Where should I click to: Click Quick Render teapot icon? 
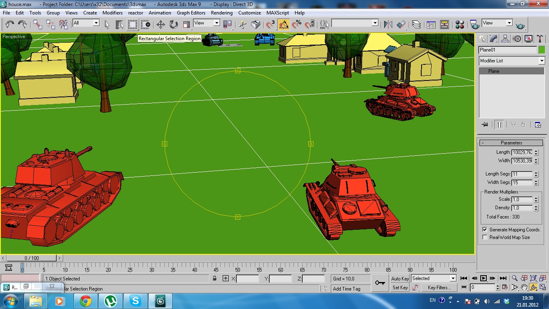pyautogui.click(x=520, y=25)
